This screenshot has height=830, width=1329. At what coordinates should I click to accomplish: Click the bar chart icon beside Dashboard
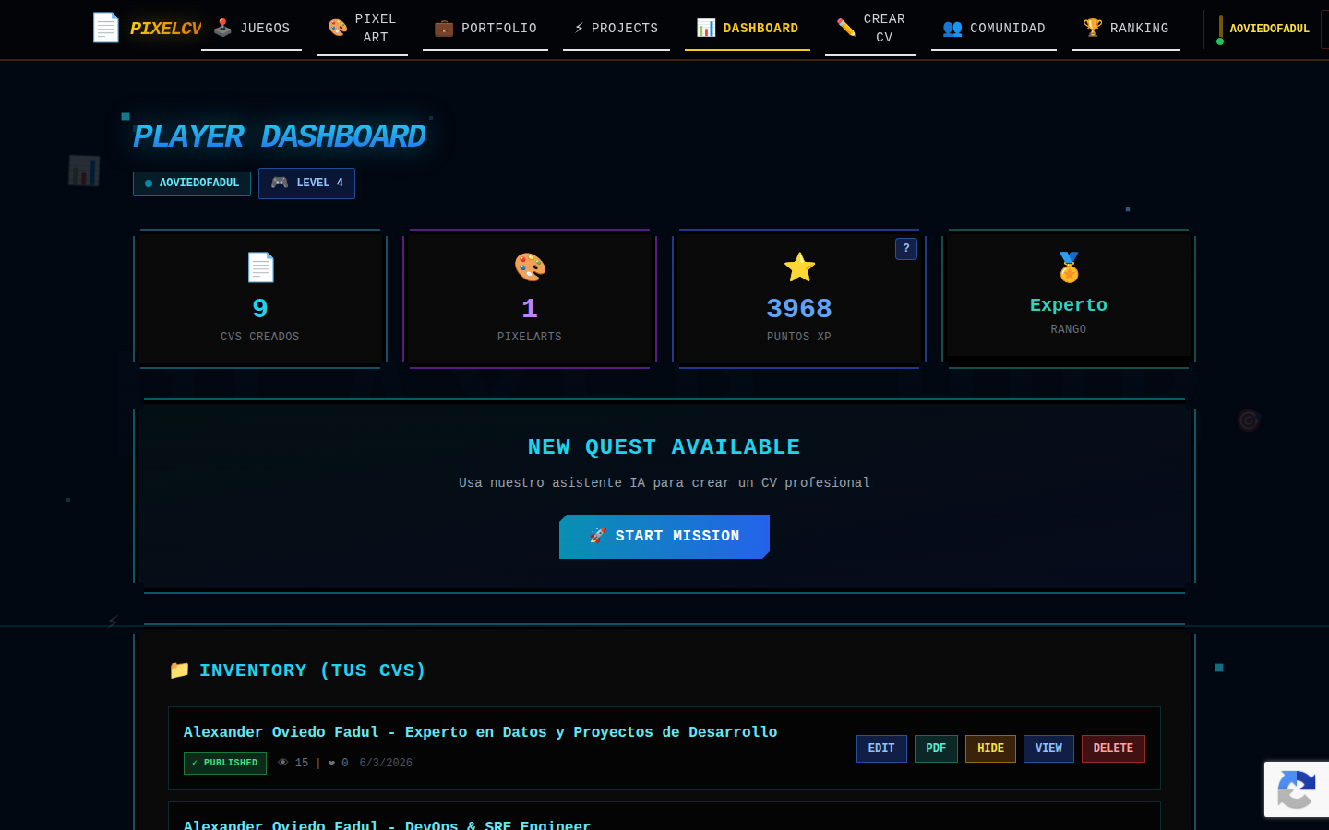coord(706,28)
